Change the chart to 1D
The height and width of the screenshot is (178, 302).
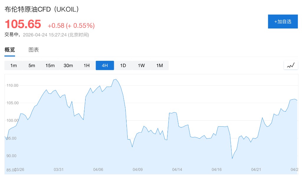pyautogui.click(x=123, y=66)
